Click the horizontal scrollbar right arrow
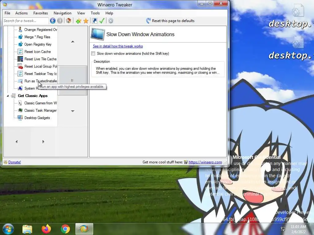The image size is (314, 235). click(43, 142)
